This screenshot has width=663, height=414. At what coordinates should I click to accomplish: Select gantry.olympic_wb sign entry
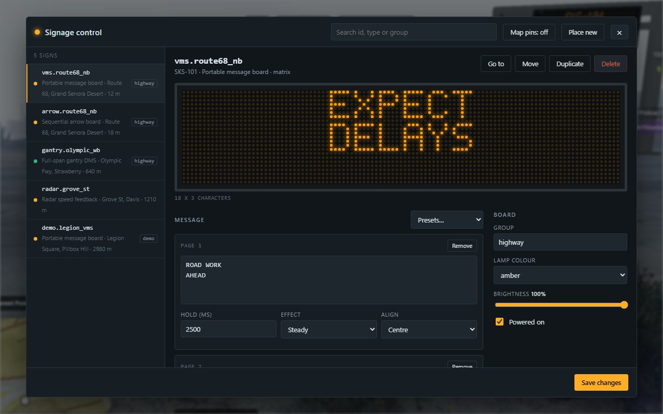click(96, 161)
